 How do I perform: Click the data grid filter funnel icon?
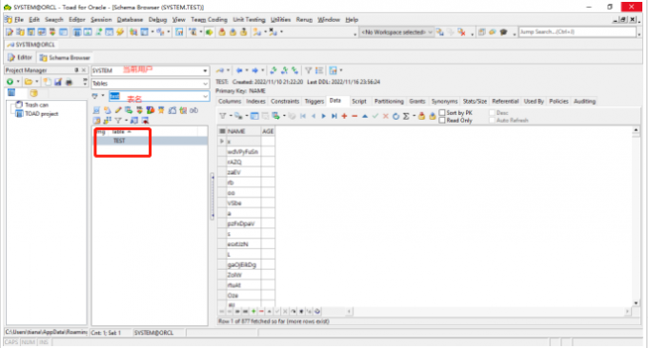pyautogui.click(x=222, y=116)
